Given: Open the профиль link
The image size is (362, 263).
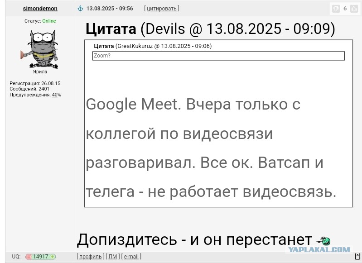Looking at the screenshot, I should point(90,257).
